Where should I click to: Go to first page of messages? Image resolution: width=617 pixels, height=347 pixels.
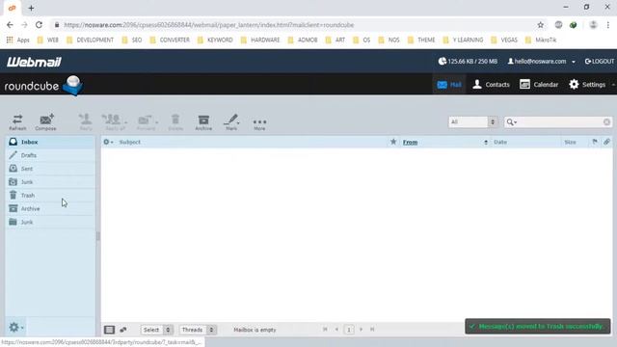(325, 330)
